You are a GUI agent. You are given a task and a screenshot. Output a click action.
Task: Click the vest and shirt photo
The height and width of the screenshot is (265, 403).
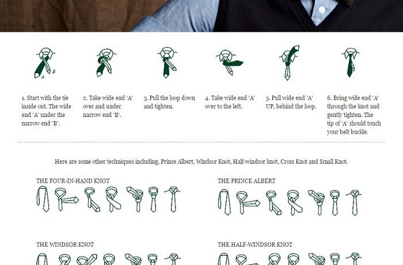coord(201,16)
